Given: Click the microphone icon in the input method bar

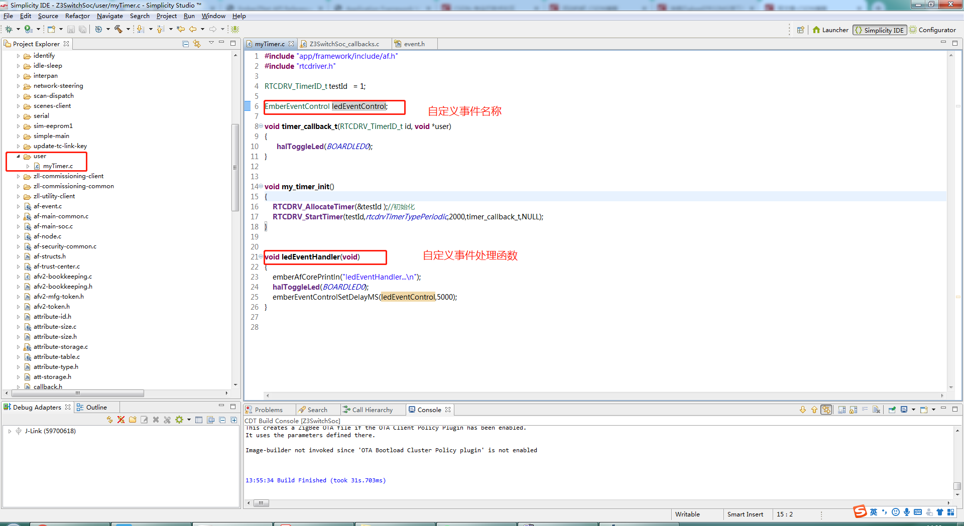Looking at the screenshot, I should (x=907, y=512).
